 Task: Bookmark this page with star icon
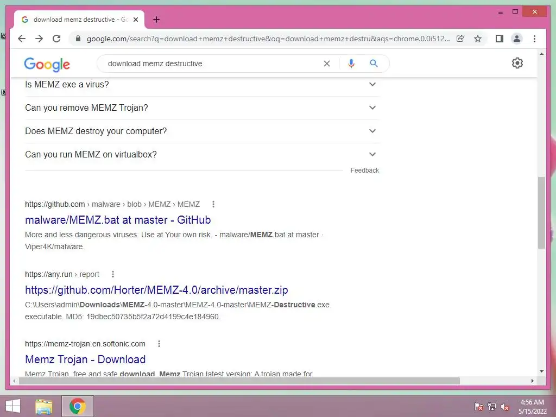coord(478,39)
